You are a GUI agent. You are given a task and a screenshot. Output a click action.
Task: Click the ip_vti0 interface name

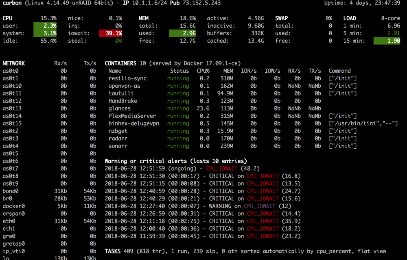pyautogui.click(x=14, y=251)
